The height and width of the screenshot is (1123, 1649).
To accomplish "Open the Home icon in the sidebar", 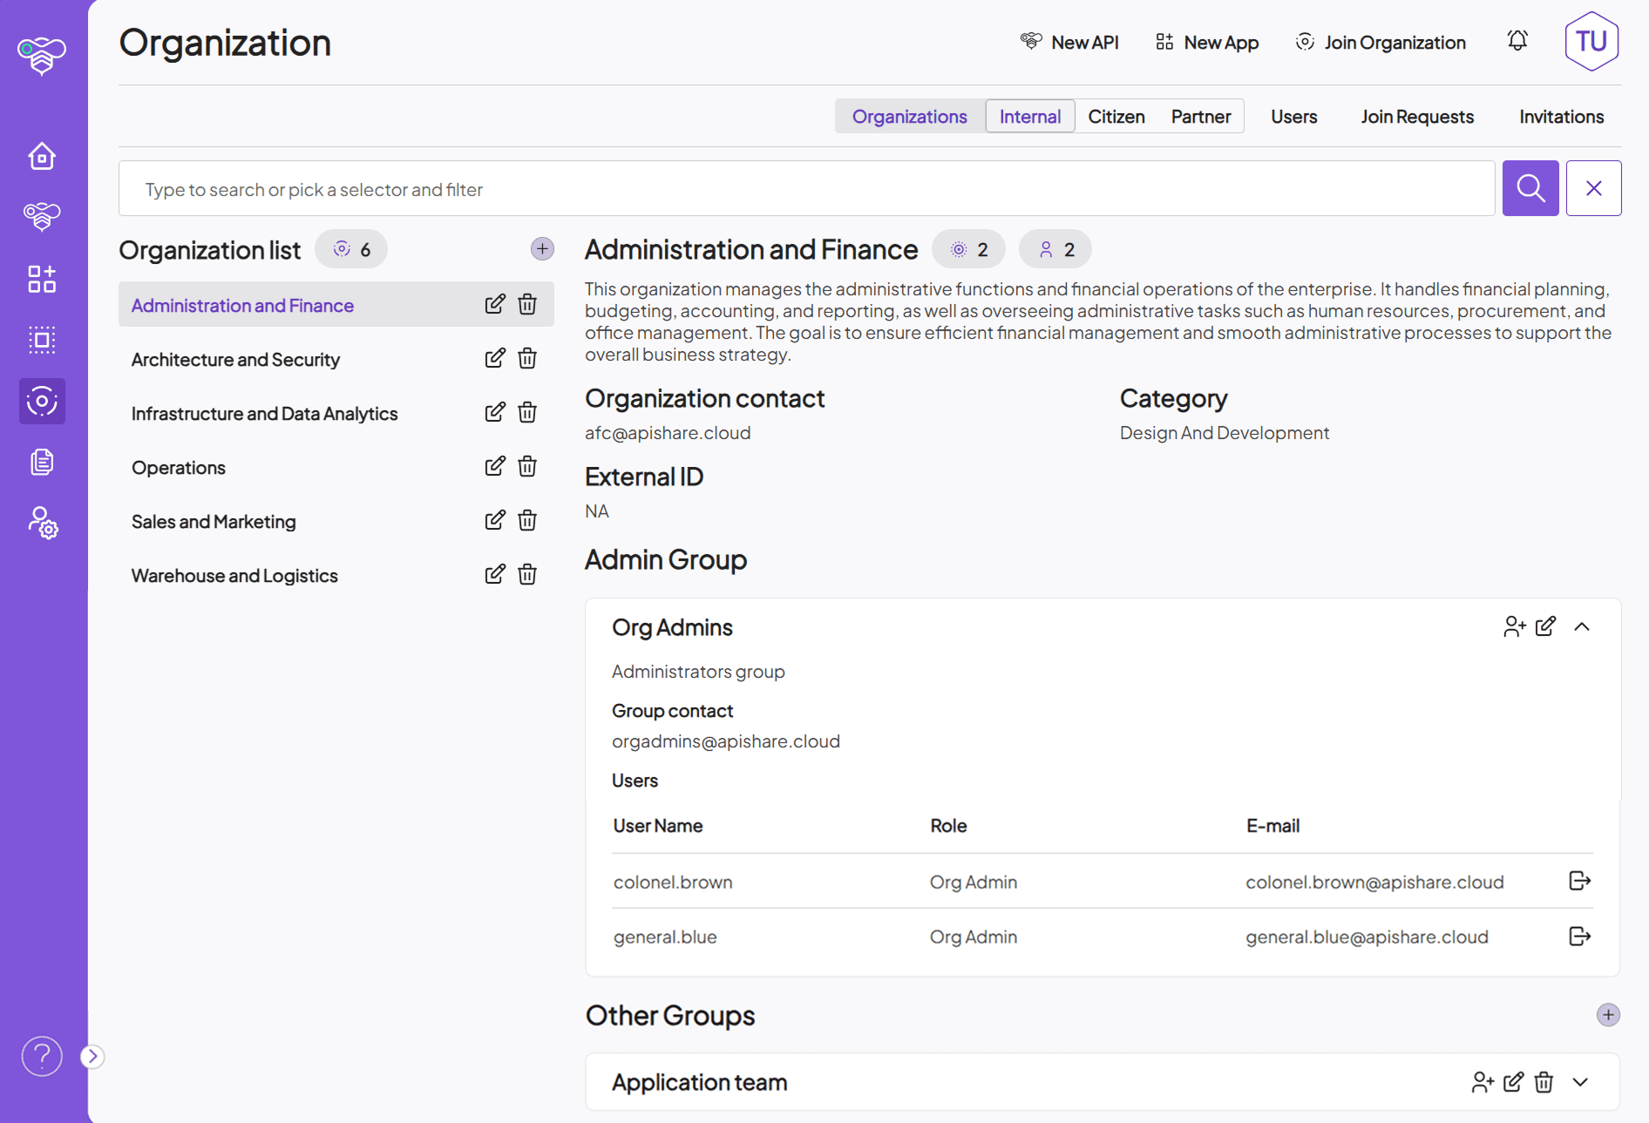I will click(x=41, y=157).
